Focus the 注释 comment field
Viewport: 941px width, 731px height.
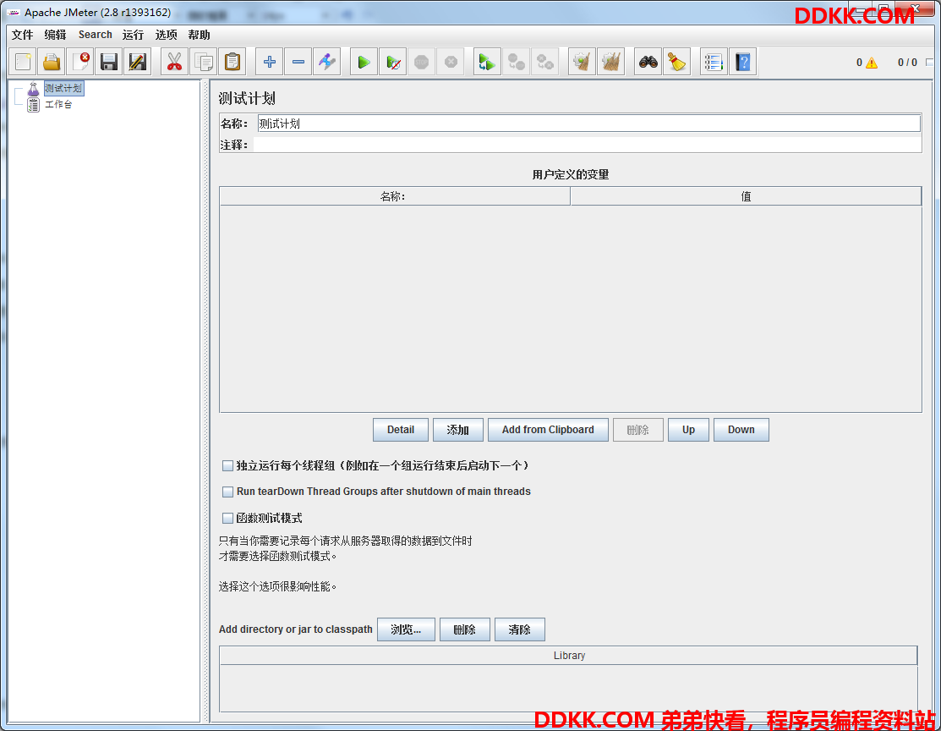click(x=588, y=145)
